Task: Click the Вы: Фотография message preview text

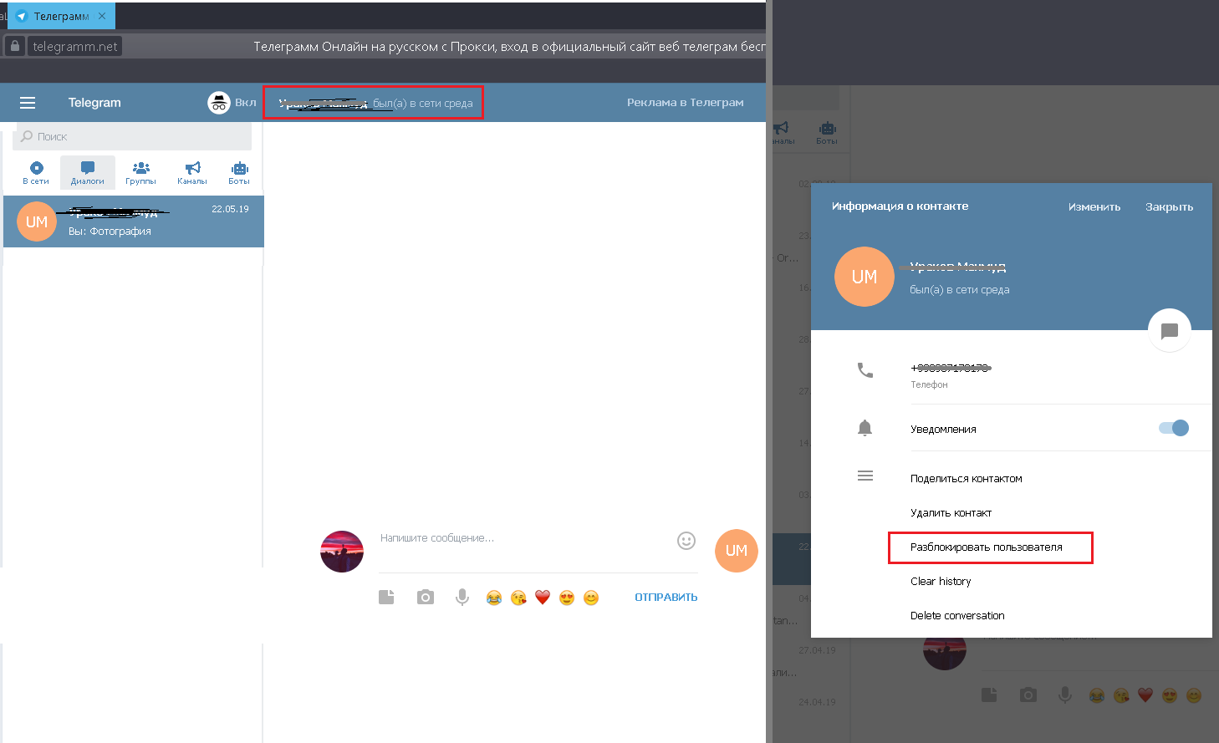Action: click(110, 232)
